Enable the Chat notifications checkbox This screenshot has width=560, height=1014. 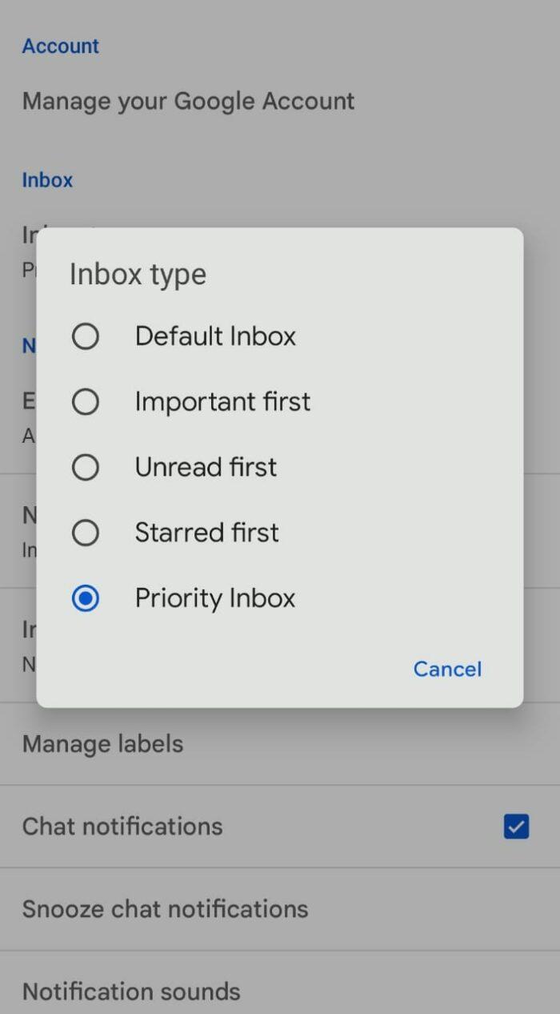pyautogui.click(x=515, y=826)
